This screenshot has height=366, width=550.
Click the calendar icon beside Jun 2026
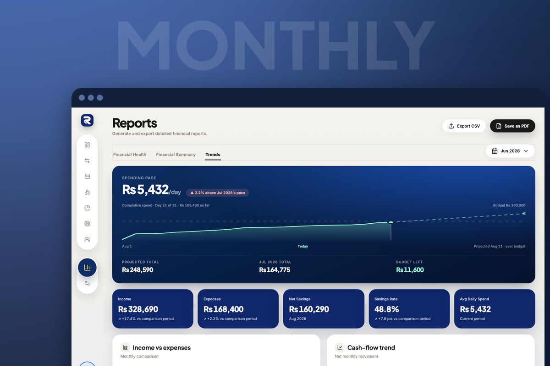click(x=495, y=151)
